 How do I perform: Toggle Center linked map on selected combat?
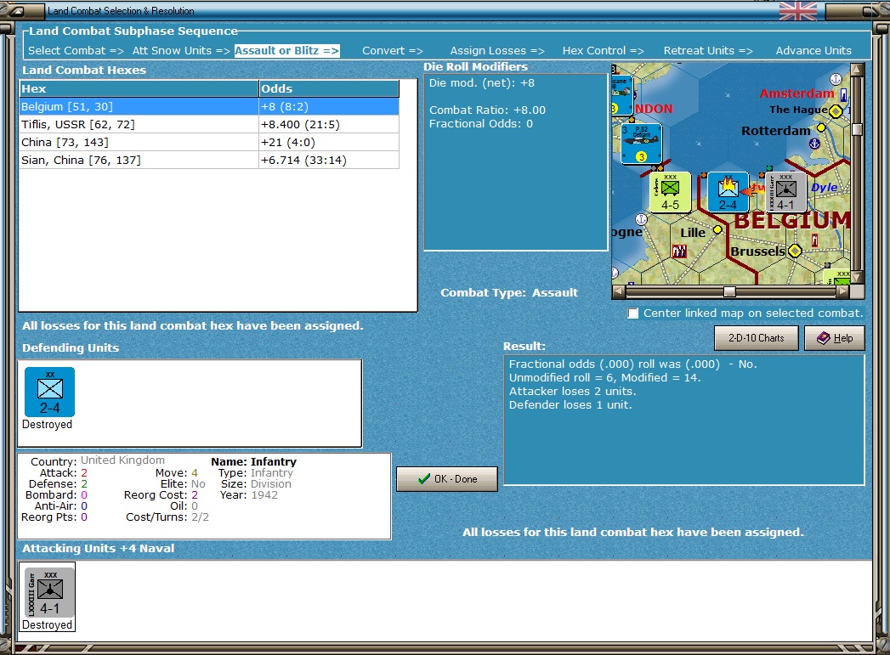click(x=633, y=313)
